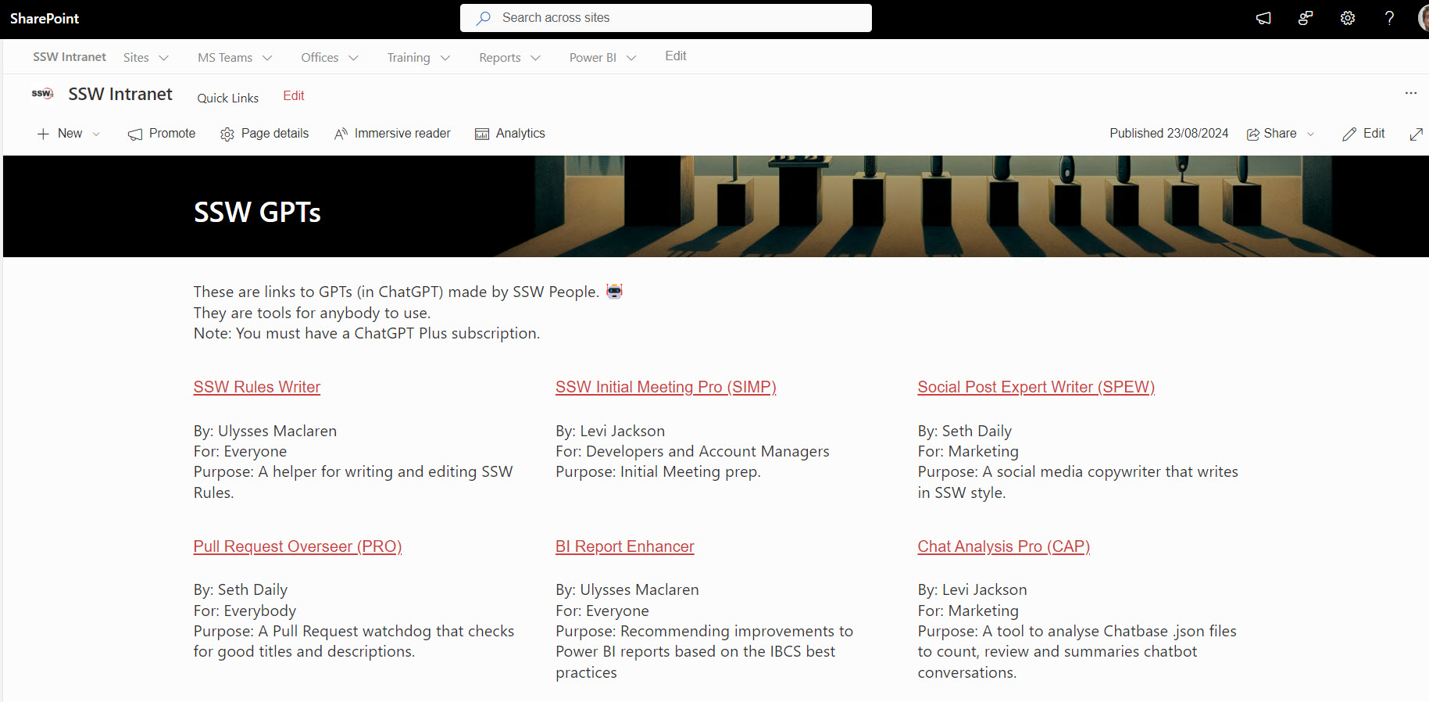Open the SSW Rules Writer link
This screenshot has height=702, width=1429.
[256, 387]
